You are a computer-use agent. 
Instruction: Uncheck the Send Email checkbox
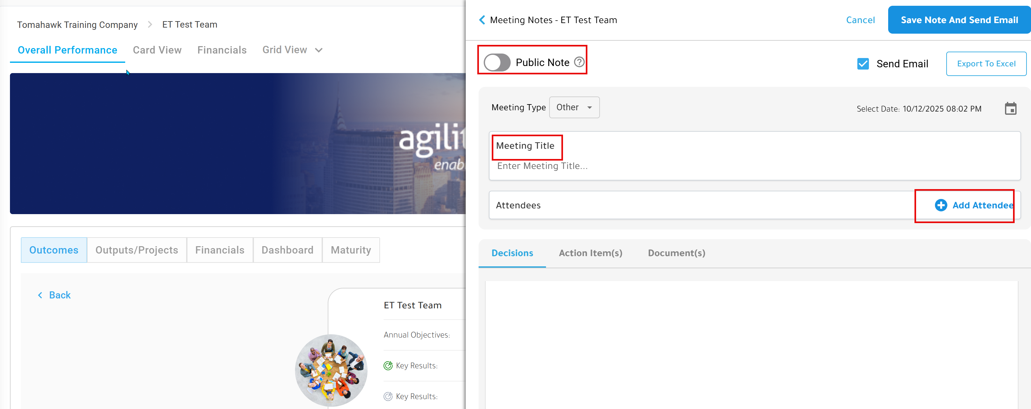[x=863, y=63]
